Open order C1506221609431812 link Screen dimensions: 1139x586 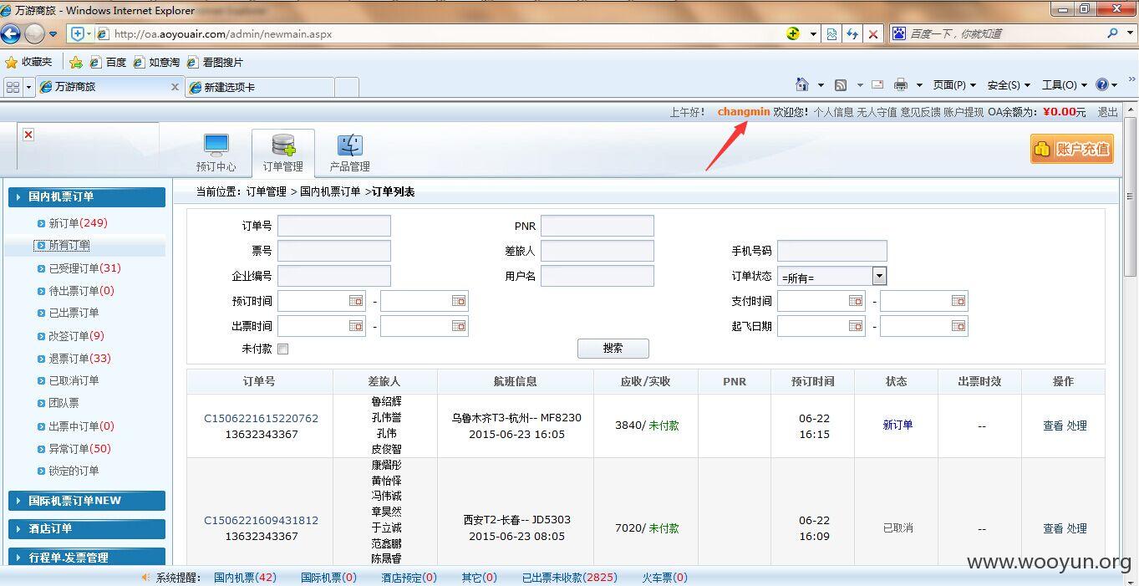point(261,521)
